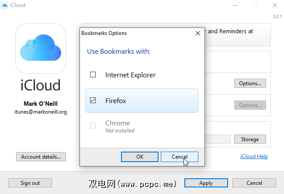Open the Storage management button
Viewport: 284px width, 194px height.
pyautogui.click(x=250, y=139)
